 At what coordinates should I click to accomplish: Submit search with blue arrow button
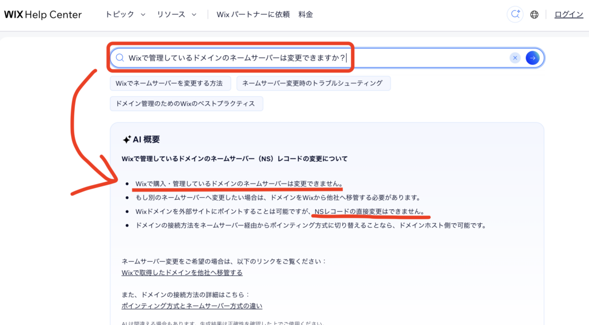point(533,58)
